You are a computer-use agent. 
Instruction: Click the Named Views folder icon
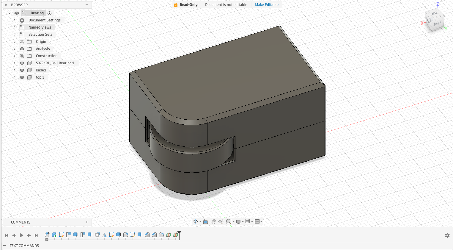22,27
